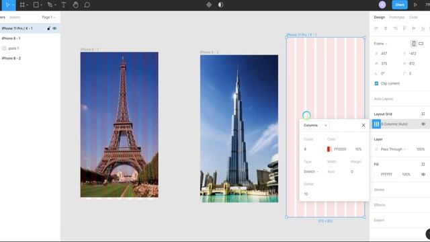This screenshot has width=430, height=242.
Task: Hide the 8 Columns layout grid
Action: point(423,124)
